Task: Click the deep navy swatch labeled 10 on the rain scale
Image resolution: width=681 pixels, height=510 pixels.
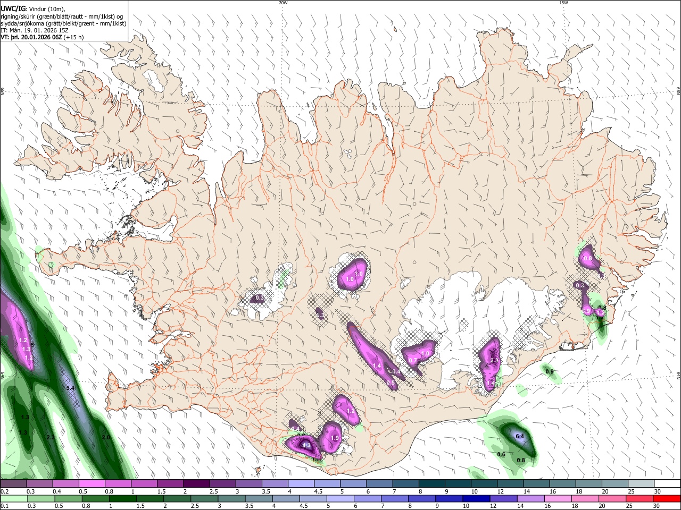Action: click(x=475, y=498)
